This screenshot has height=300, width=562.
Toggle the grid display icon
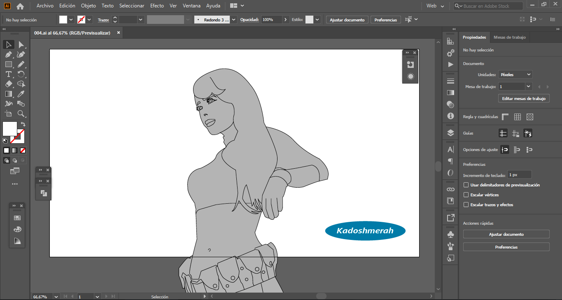518,117
